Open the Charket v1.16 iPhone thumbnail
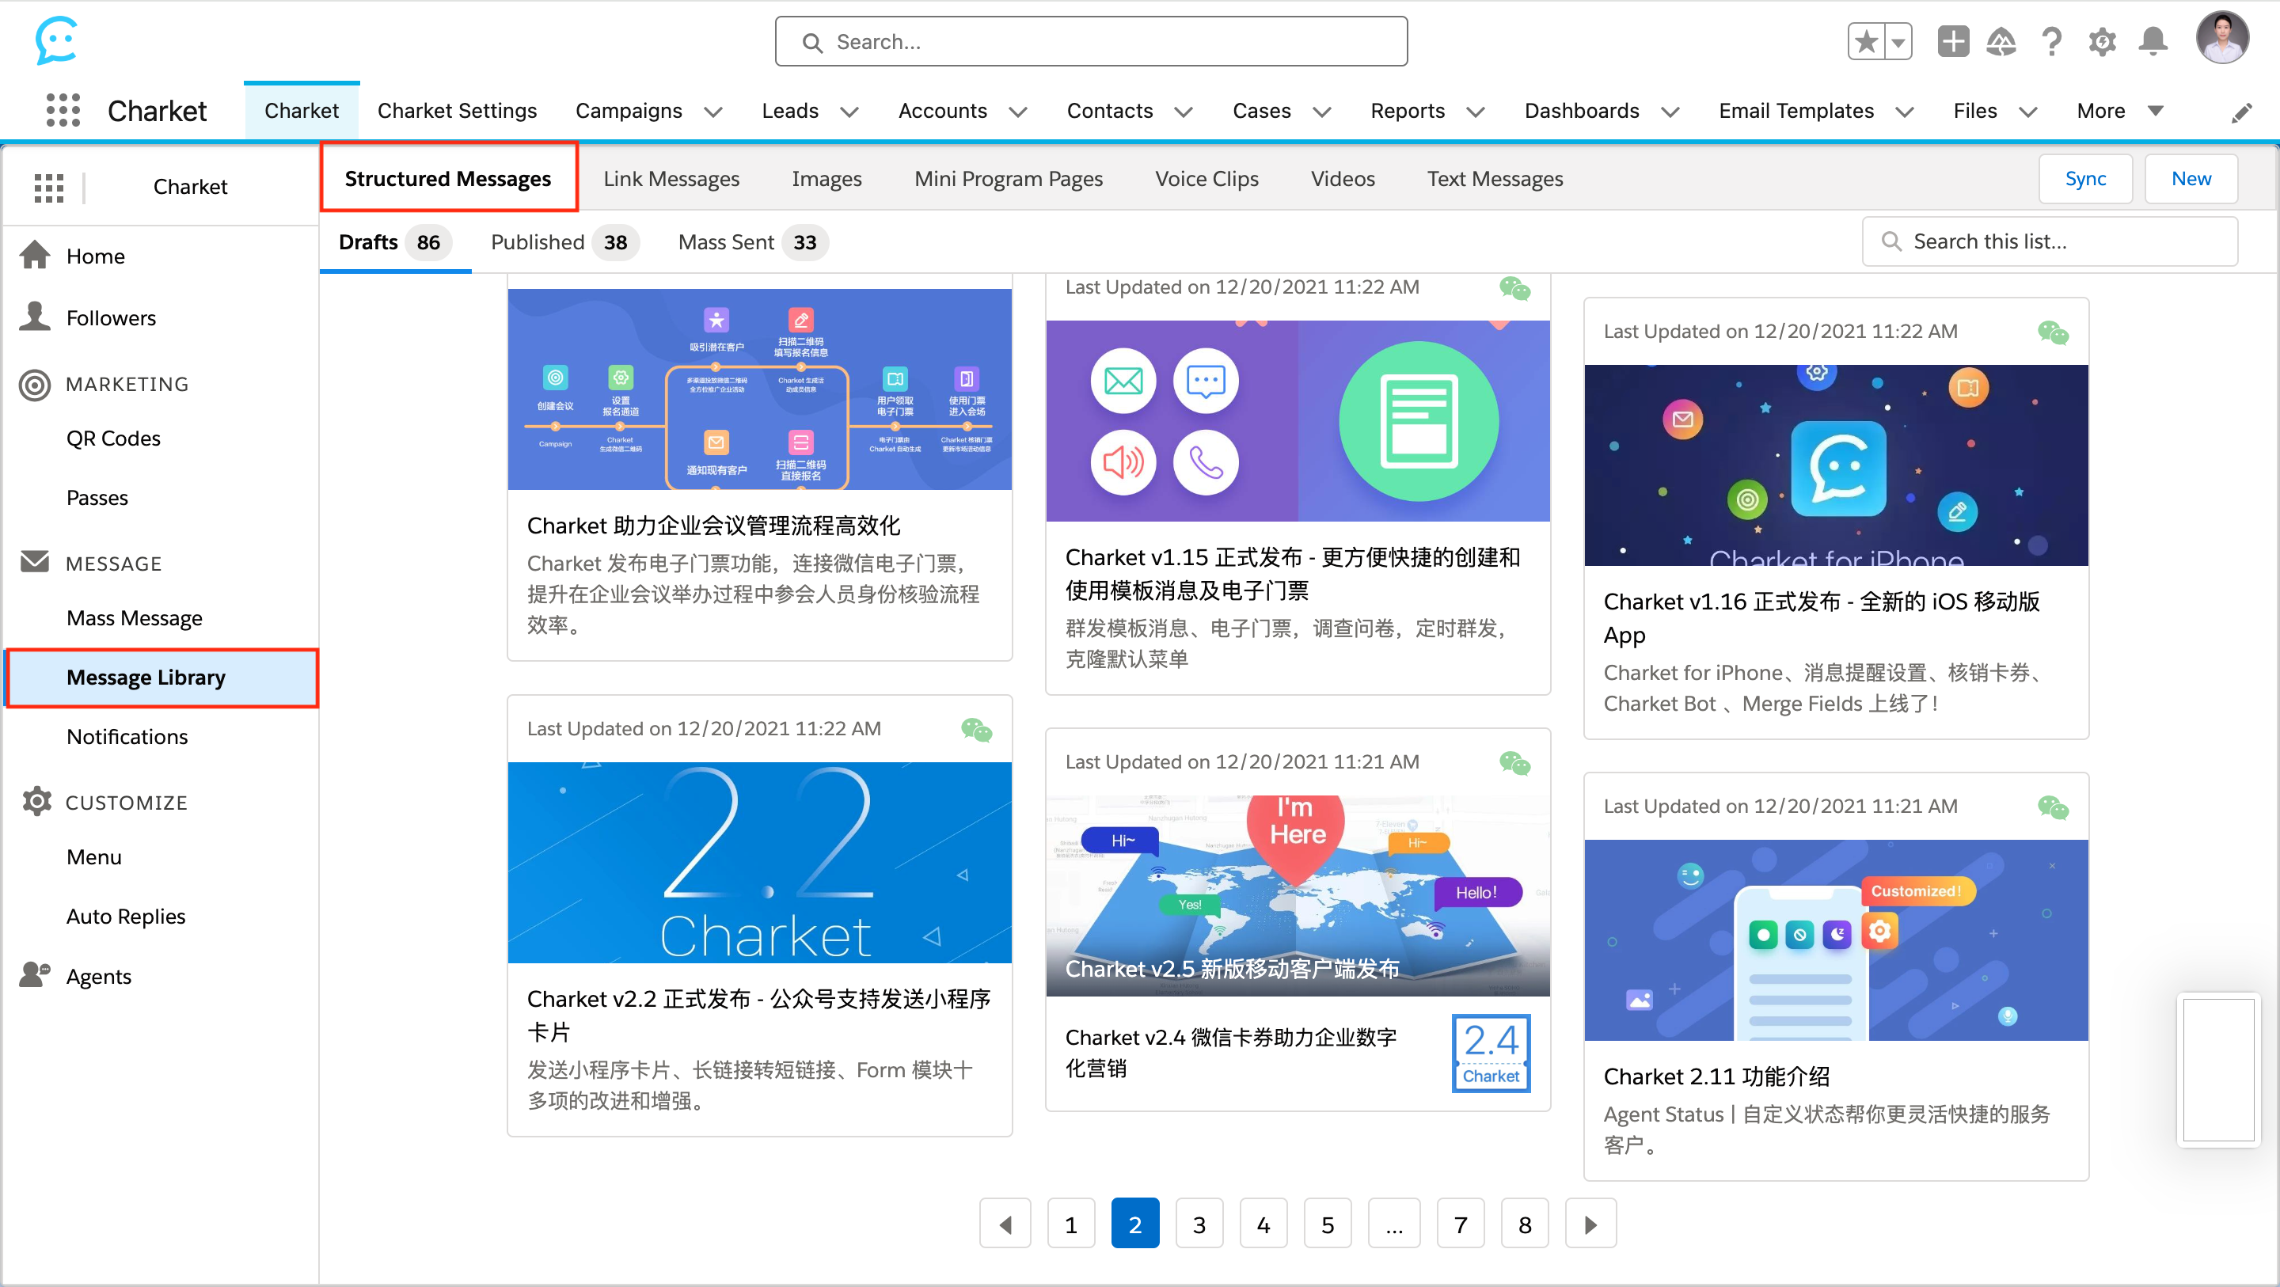This screenshot has height=1287, width=2280. point(1836,465)
